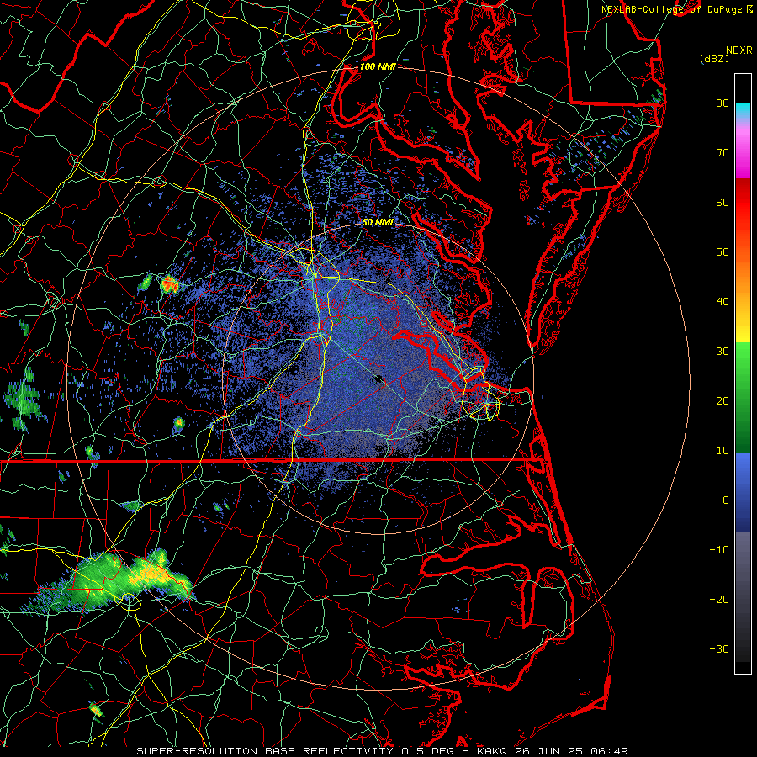Screen dimensions: 757x757
Task: Click the 30 value on dBZ scale
Action: pyautogui.click(x=723, y=351)
